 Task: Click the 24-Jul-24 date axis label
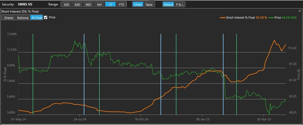pyautogui.click(x=80, y=119)
